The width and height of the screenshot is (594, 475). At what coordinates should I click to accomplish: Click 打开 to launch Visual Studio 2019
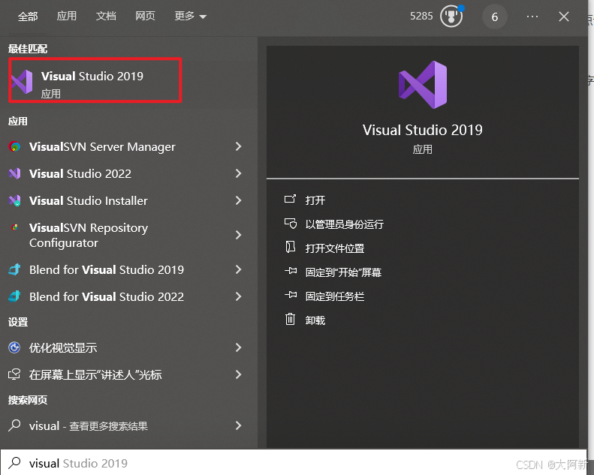315,200
